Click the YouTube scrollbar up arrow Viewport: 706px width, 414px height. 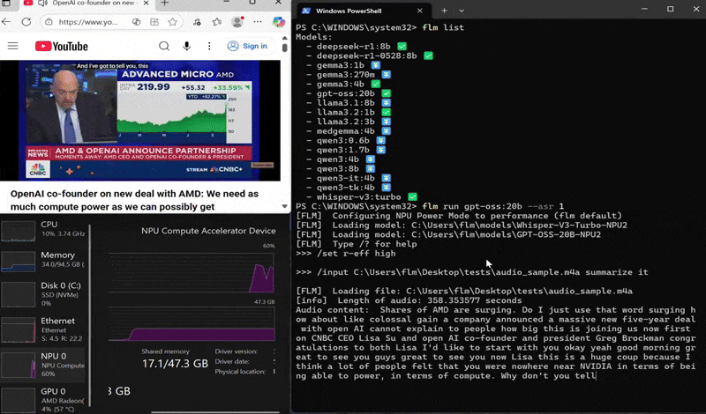[284, 38]
